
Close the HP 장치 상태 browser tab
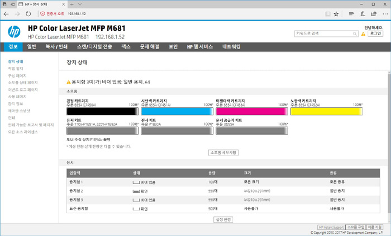click(64, 4)
